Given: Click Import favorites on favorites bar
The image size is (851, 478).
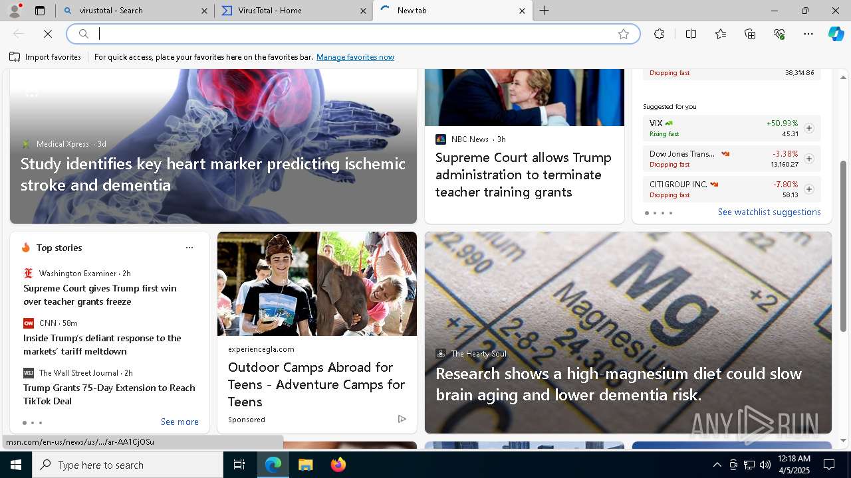Looking at the screenshot, I should (45, 57).
